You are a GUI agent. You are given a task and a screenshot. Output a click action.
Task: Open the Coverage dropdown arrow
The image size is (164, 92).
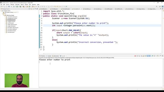pos(22,7)
